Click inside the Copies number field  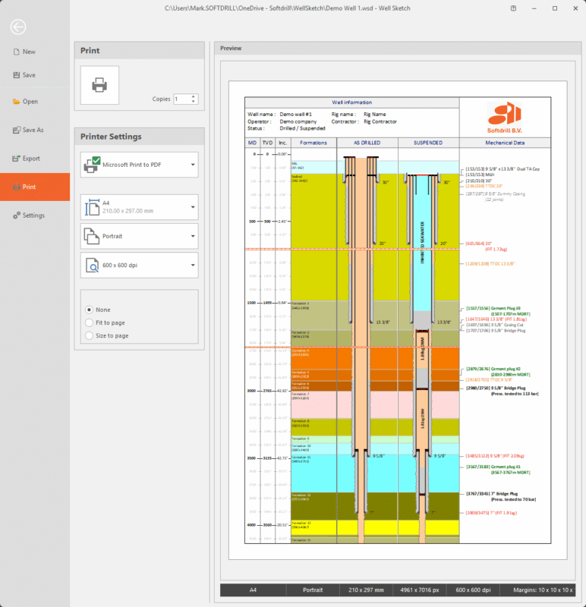pos(181,99)
